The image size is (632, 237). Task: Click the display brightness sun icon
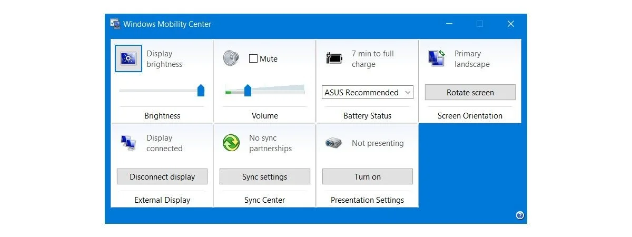click(129, 58)
